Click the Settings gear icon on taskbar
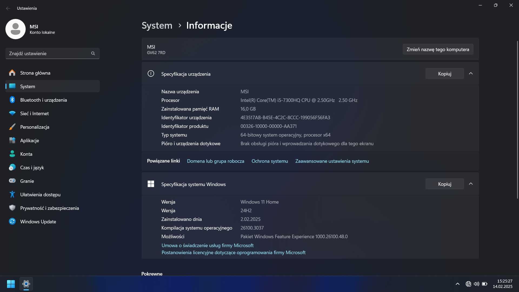519x292 pixels. (26, 284)
